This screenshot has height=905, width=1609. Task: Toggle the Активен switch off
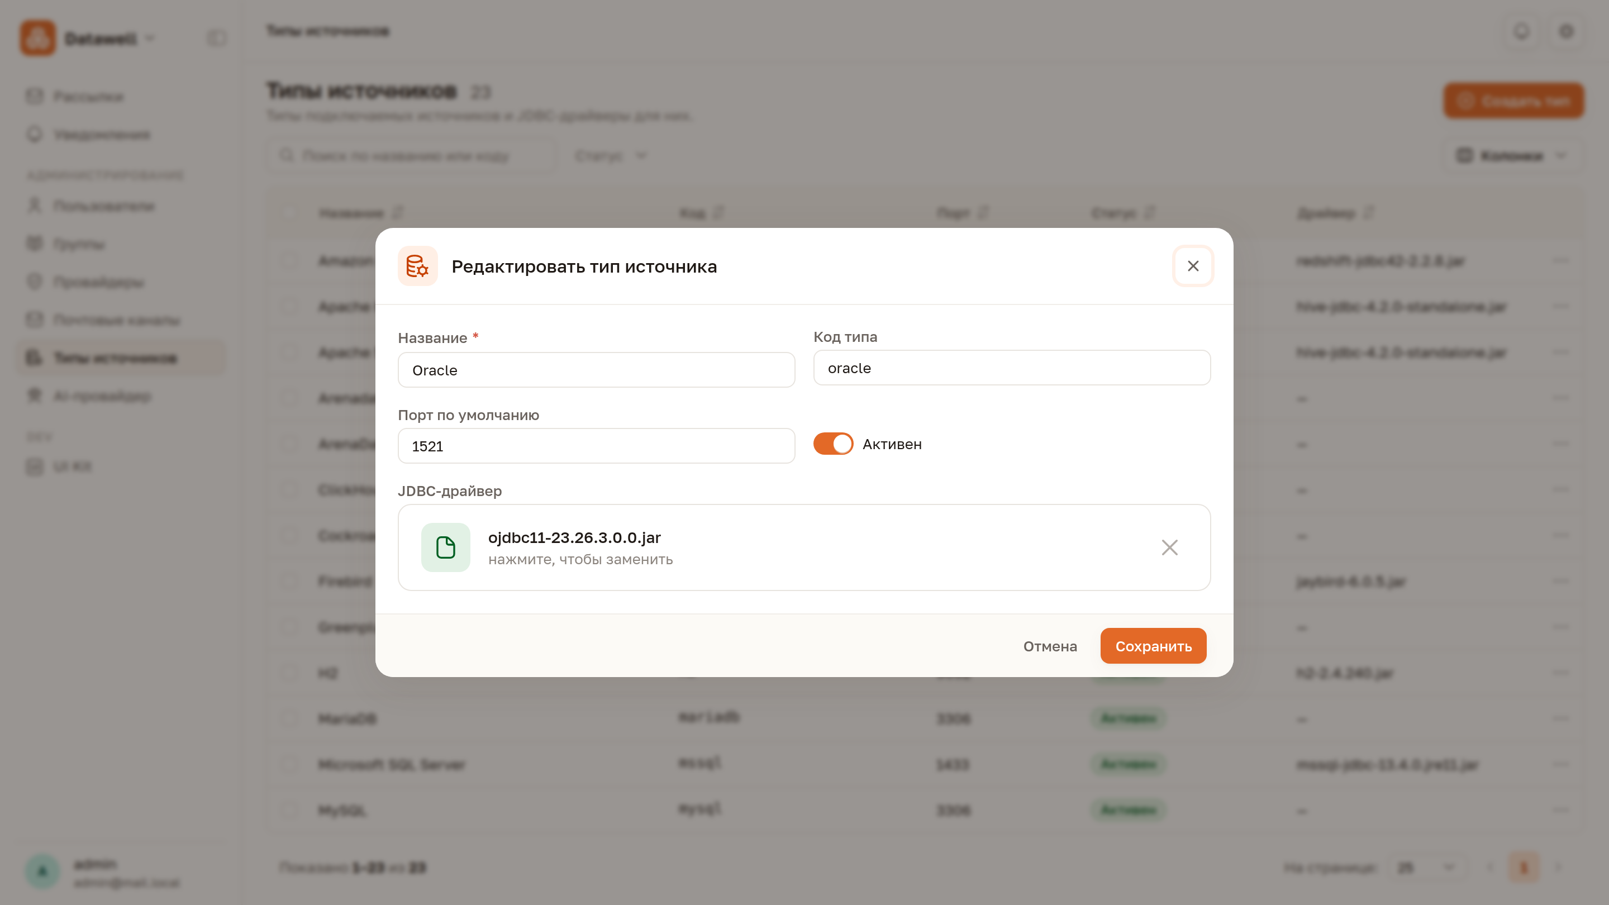coord(832,444)
